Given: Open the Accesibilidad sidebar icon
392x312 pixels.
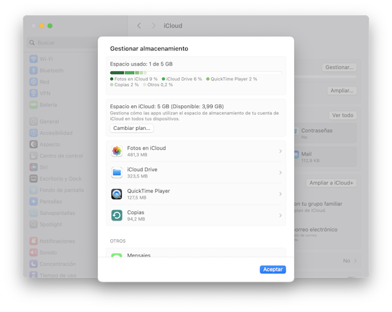Looking at the screenshot, I should click(x=34, y=133).
